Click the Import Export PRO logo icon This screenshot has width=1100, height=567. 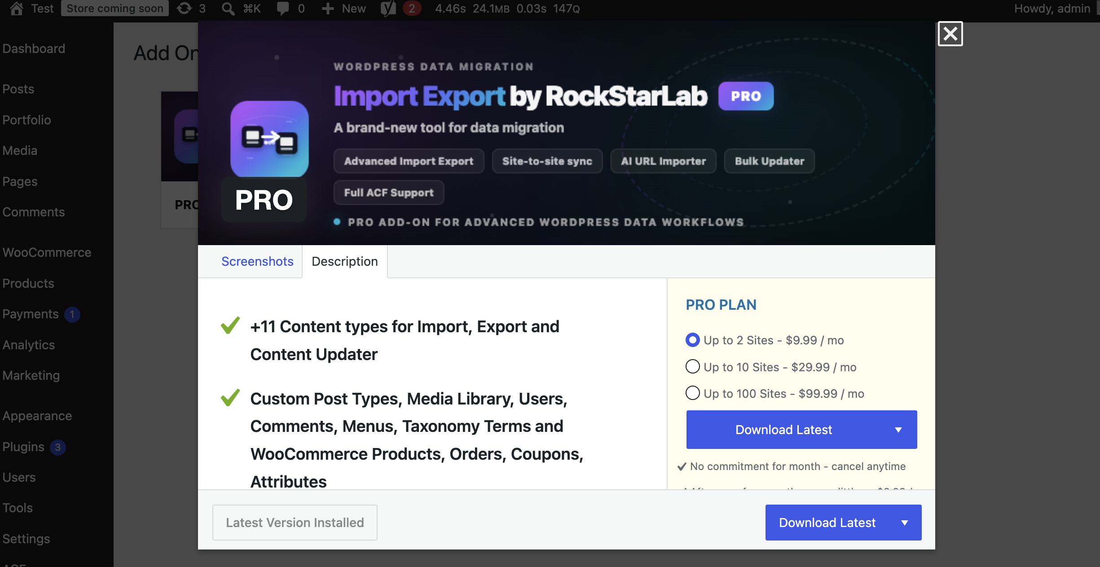[269, 139]
